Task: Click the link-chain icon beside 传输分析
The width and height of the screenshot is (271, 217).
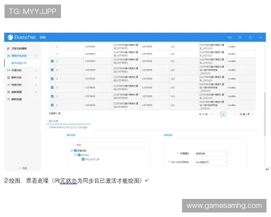Action: point(9,85)
